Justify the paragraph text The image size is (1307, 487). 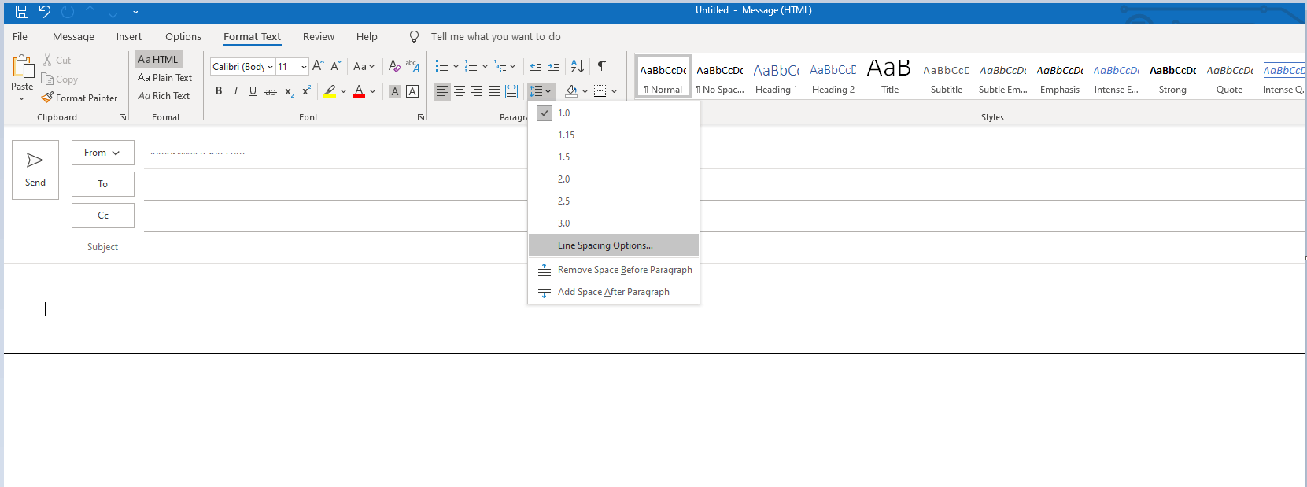[x=494, y=91]
